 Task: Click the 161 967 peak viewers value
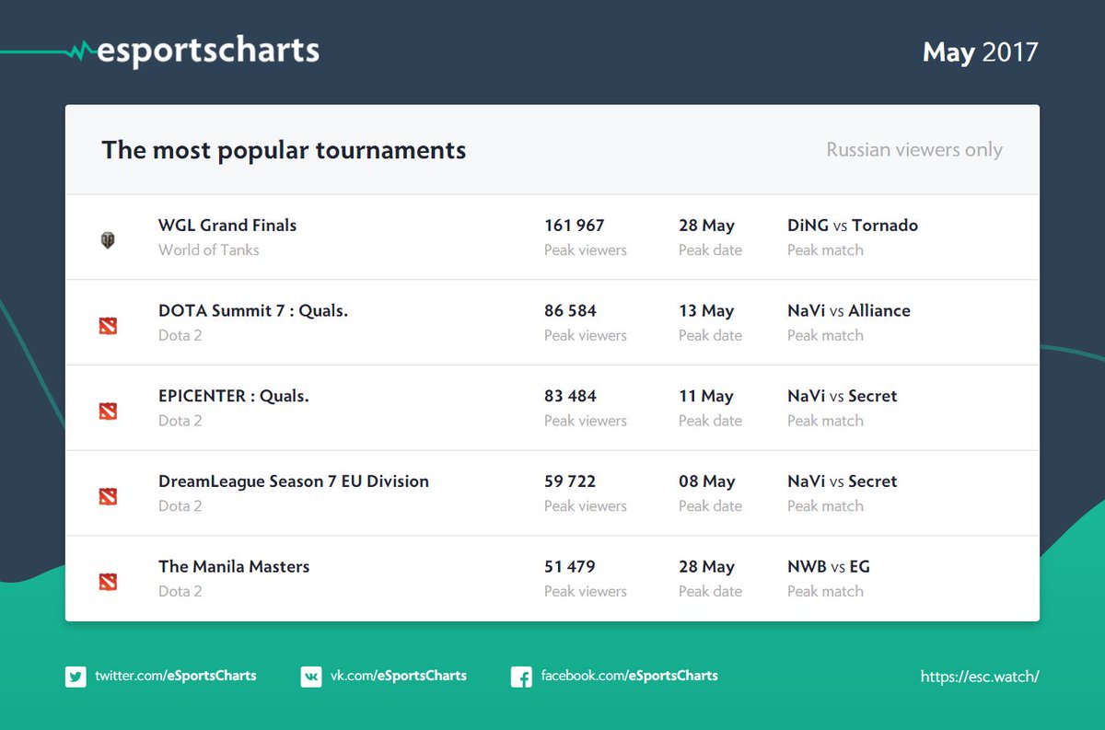click(575, 226)
